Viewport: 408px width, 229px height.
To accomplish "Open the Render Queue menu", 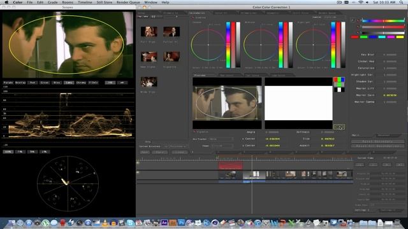I will [128, 3].
